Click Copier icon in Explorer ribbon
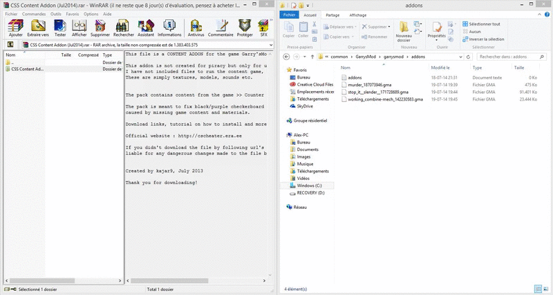This screenshot has height=295, width=553. pos(288,30)
